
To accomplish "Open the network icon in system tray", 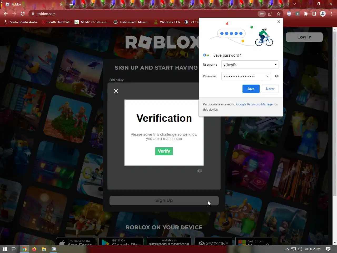I will pyautogui.click(x=294, y=249).
